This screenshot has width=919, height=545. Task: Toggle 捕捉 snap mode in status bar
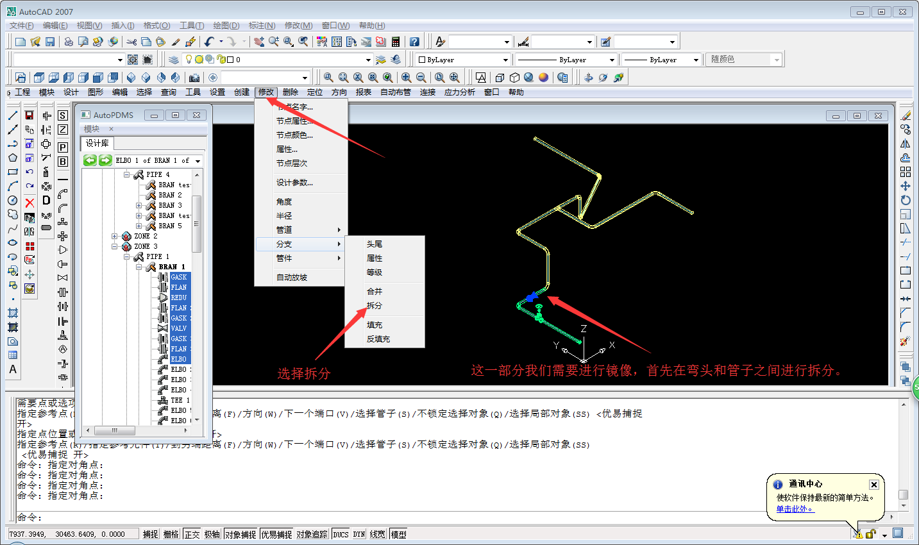(x=150, y=534)
